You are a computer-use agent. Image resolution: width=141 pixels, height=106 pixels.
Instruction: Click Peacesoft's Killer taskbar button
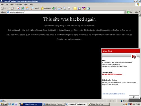(76, 104)
